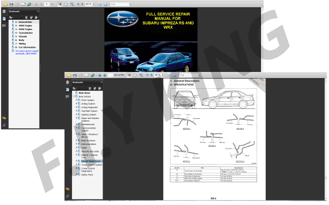Open Pages panel icon in back window
The width and height of the screenshot is (329, 205).
[x=4, y=11]
